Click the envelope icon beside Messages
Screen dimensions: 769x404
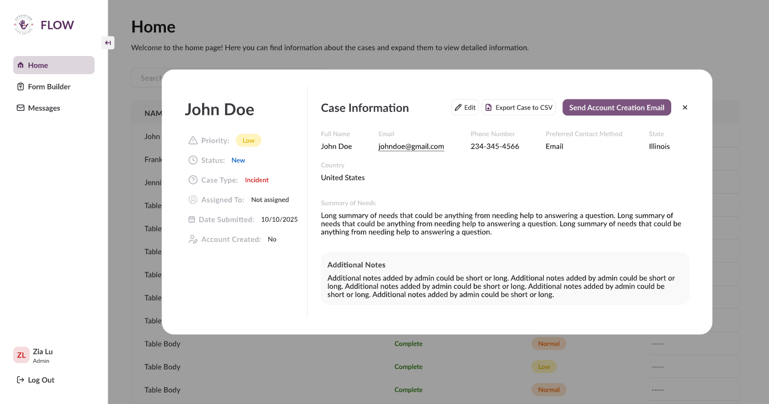tap(21, 108)
